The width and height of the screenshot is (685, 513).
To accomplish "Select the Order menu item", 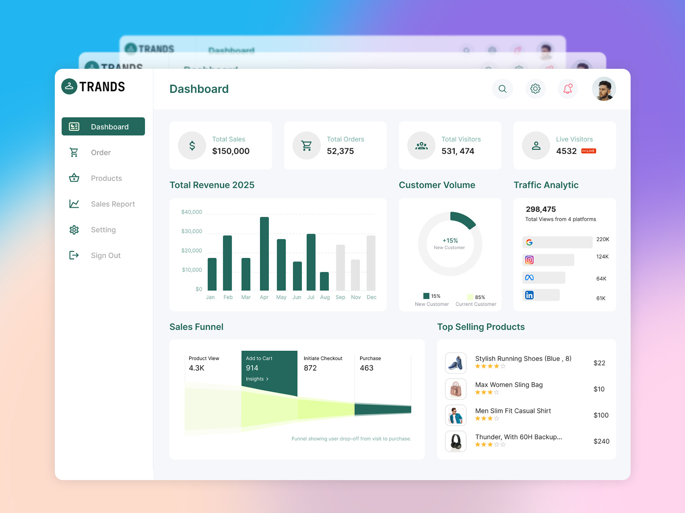I will tap(101, 152).
